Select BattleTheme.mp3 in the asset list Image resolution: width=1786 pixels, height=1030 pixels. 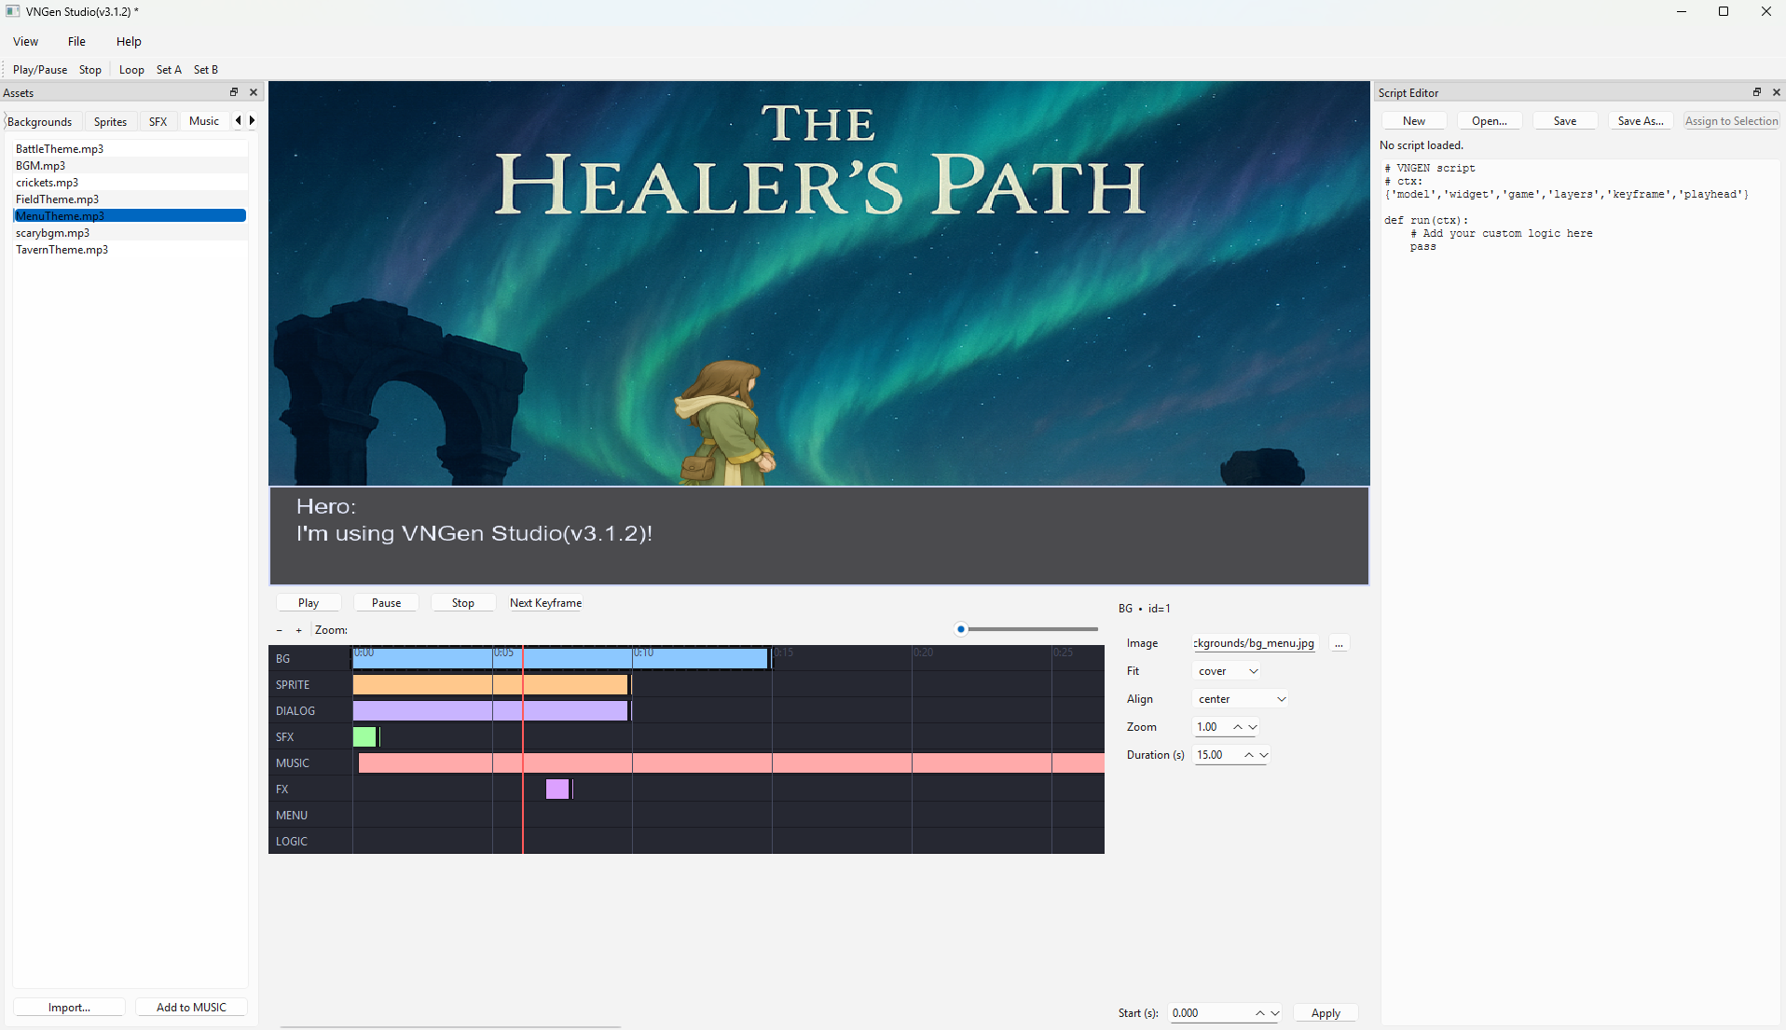coord(131,149)
